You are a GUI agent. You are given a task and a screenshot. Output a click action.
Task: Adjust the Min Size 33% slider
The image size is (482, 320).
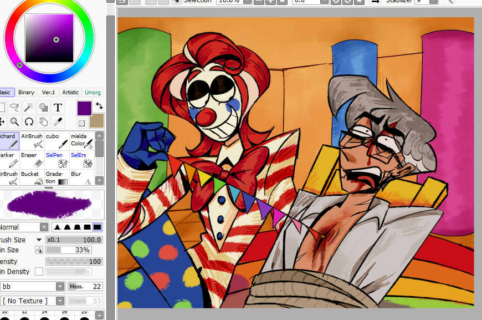(69, 250)
